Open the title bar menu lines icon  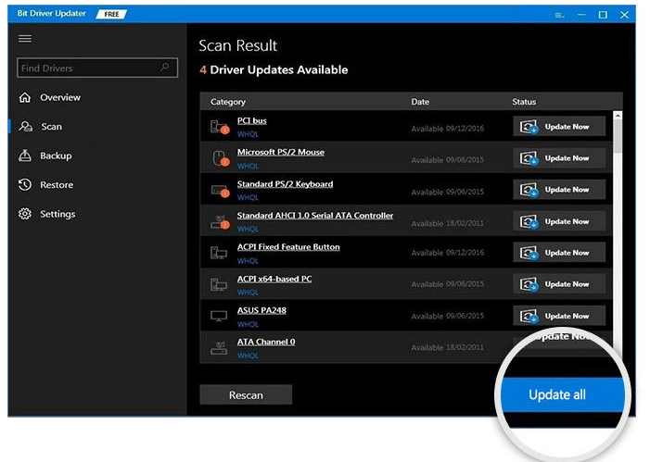coord(559,15)
